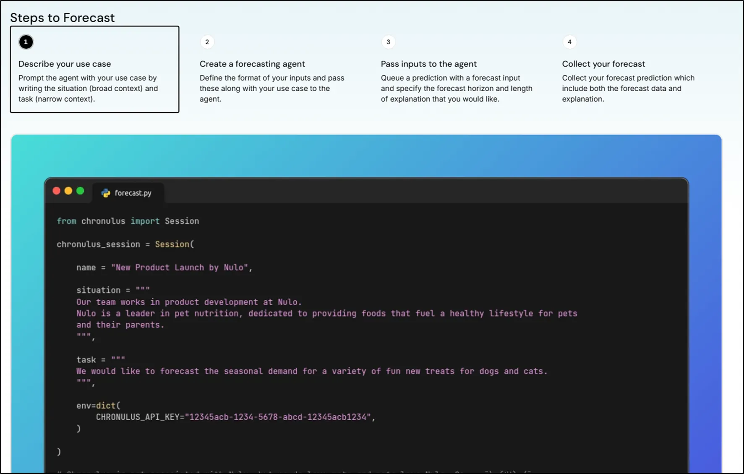Click the step 2 description about input format
The image size is (744, 474).
click(x=271, y=89)
